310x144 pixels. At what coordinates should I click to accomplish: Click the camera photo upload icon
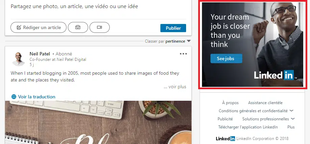(x=78, y=27)
